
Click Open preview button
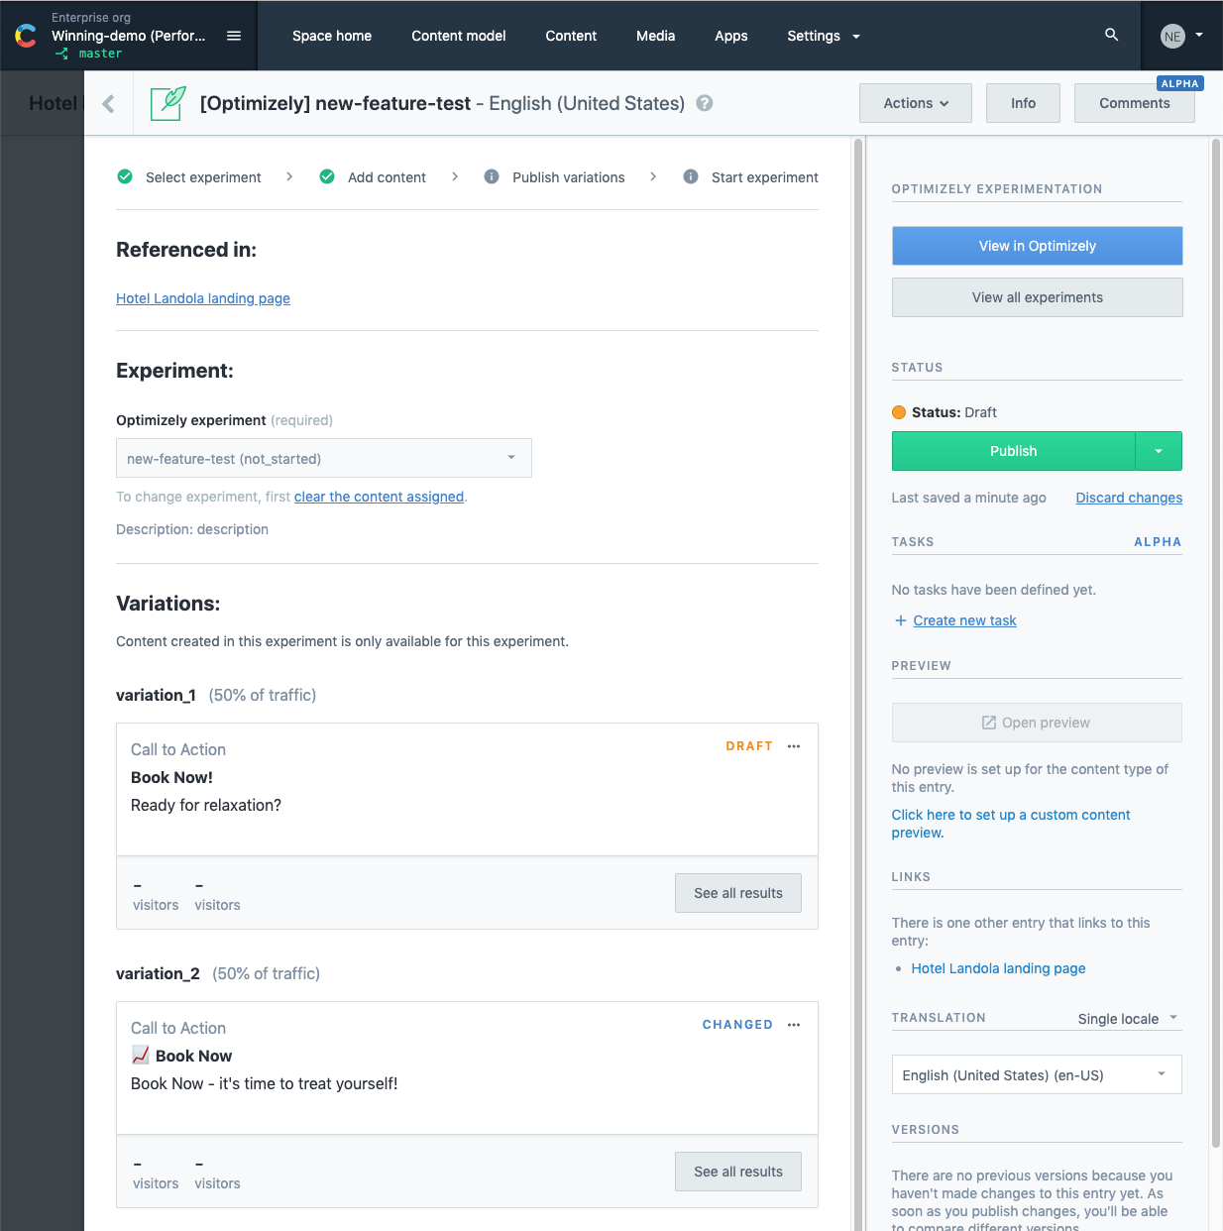(x=1037, y=723)
